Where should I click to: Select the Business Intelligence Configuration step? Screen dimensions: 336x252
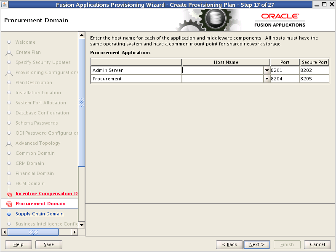click(47, 224)
